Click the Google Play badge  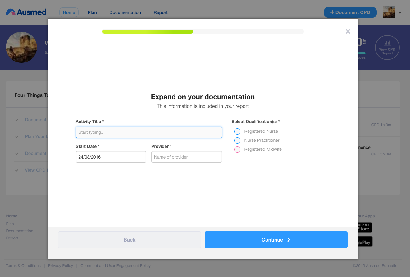[365, 242]
